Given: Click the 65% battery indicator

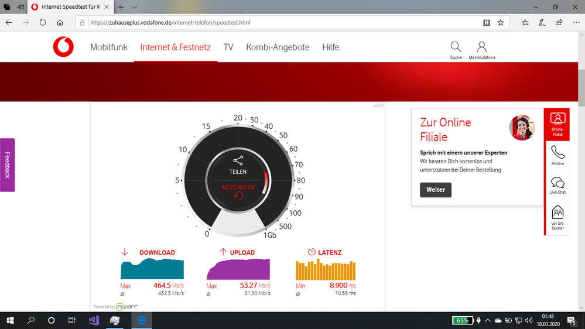Looking at the screenshot, I should 462,320.
